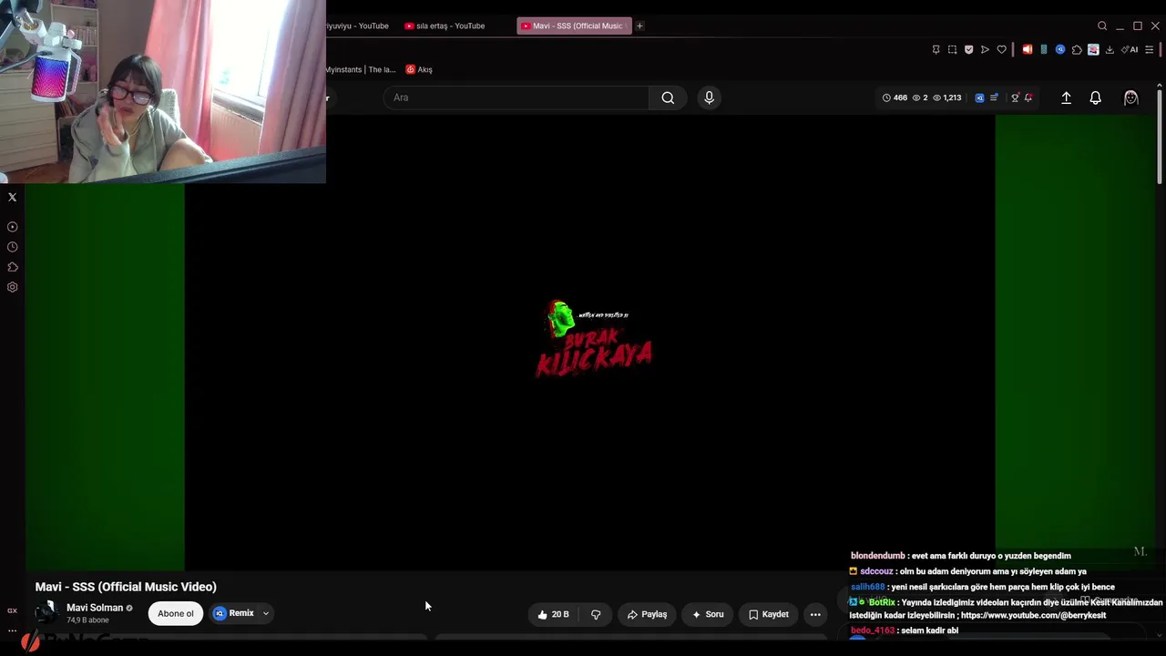Click the magnifier search button beside Ara
1166x656 pixels.
click(668, 97)
